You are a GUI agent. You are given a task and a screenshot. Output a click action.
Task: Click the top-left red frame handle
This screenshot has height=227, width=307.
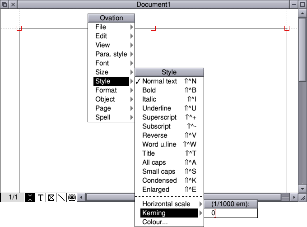(19, 28)
